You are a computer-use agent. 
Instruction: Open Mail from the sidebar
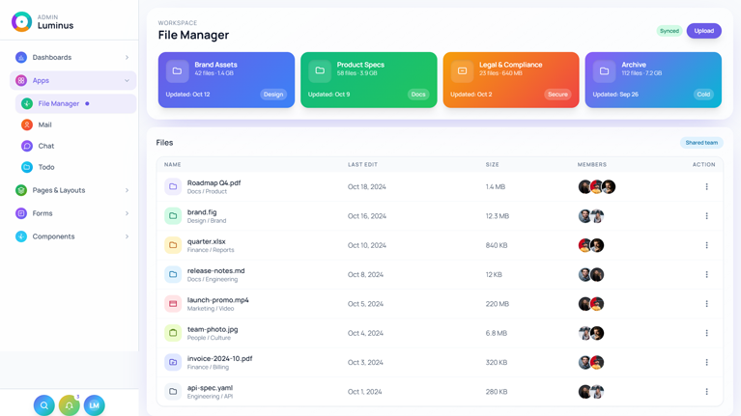[44, 125]
